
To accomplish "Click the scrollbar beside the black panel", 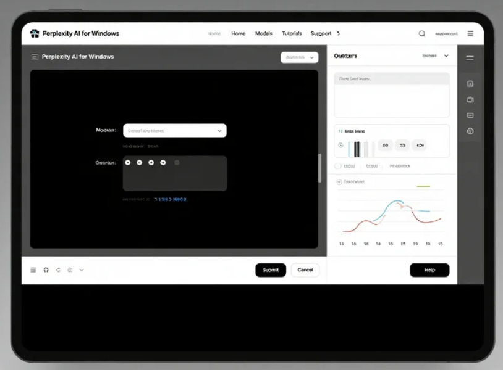I will click(x=319, y=168).
